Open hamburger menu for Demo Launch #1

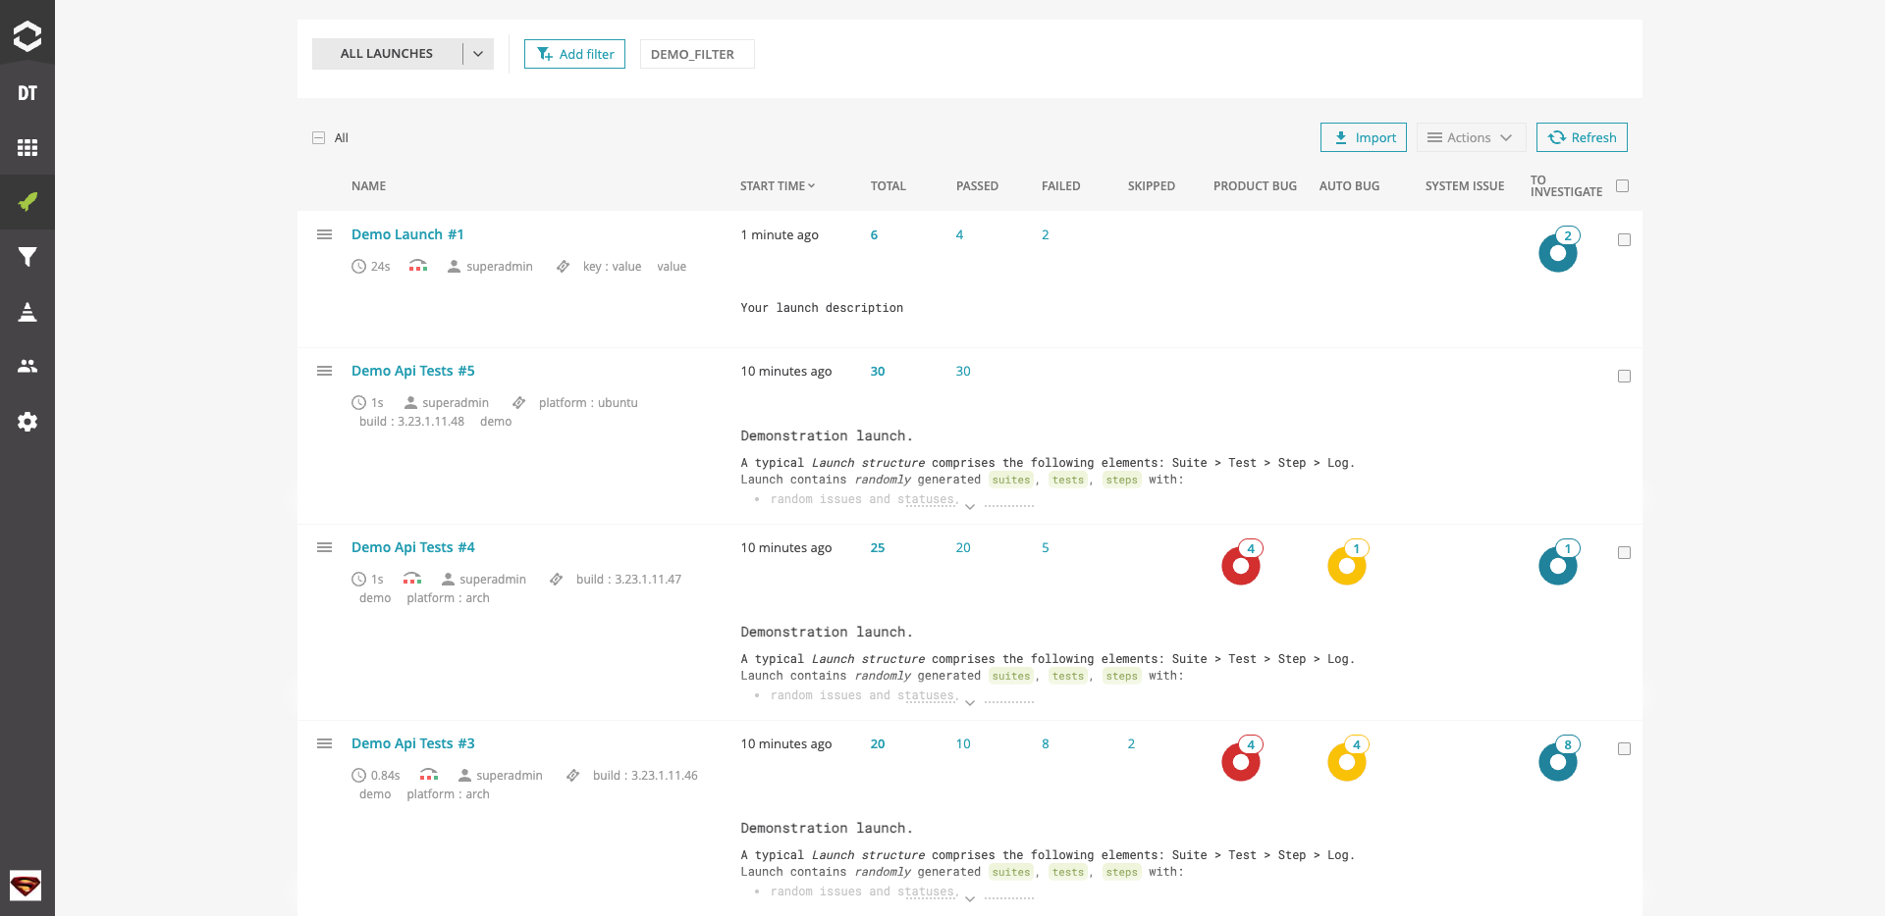click(324, 234)
